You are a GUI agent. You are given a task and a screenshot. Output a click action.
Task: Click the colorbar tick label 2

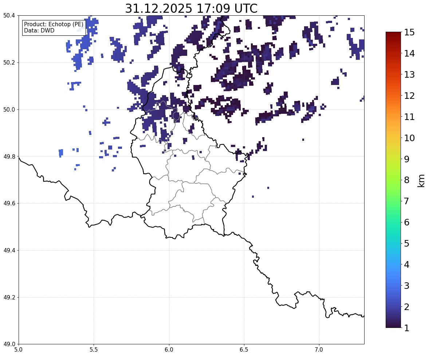point(407,307)
